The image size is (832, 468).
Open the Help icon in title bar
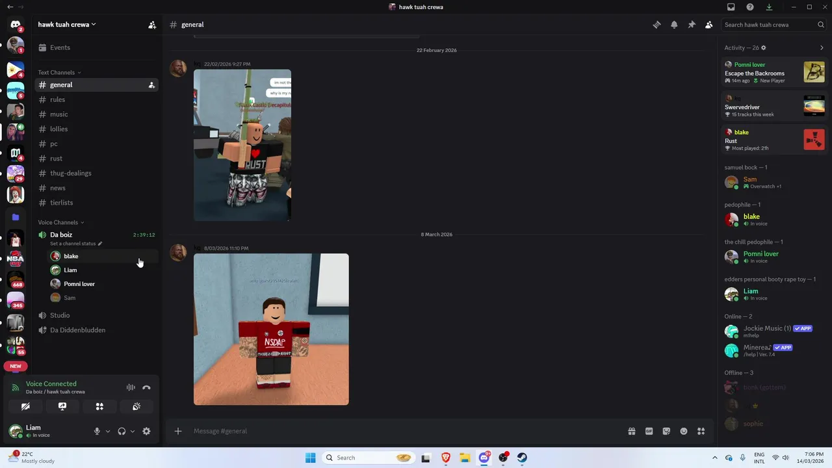pyautogui.click(x=750, y=7)
